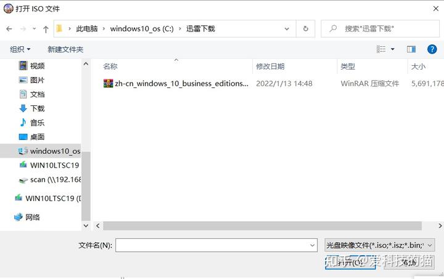Click the horizontal scrollbar left arrow
Viewport: 444px width, 279px height.
(98, 226)
